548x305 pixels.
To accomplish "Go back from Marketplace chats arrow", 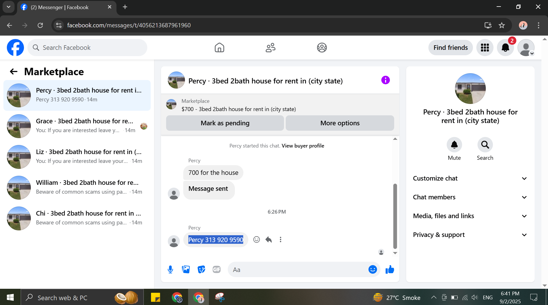I will tap(14, 71).
